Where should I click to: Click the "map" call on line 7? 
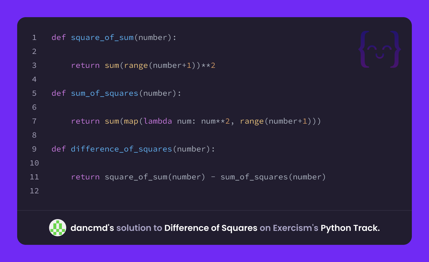click(x=131, y=121)
